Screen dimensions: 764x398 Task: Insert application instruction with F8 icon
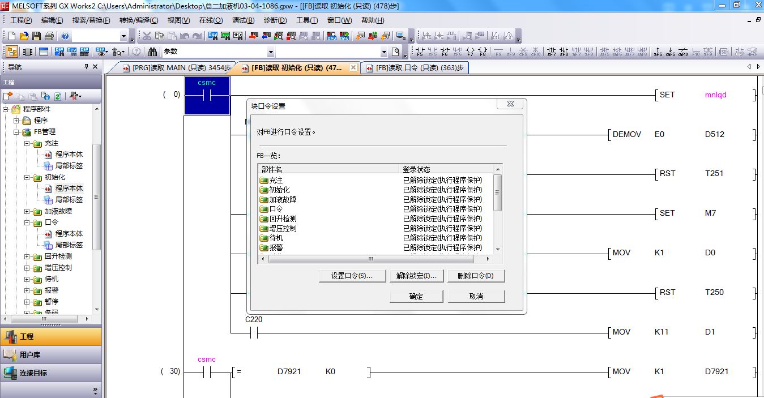tap(483, 52)
